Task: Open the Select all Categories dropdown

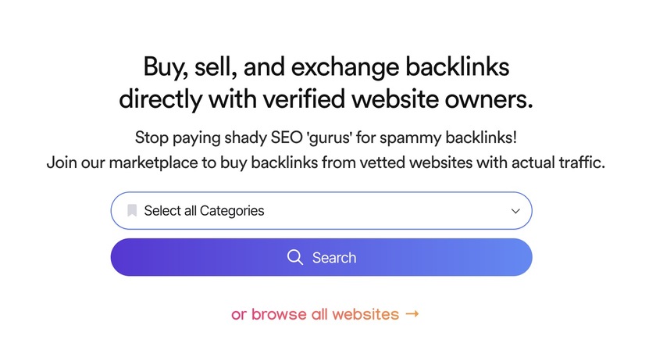Action: (x=204, y=211)
